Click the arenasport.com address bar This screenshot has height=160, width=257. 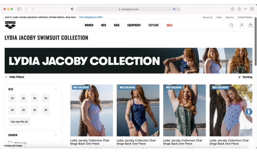tap(128, 9)
